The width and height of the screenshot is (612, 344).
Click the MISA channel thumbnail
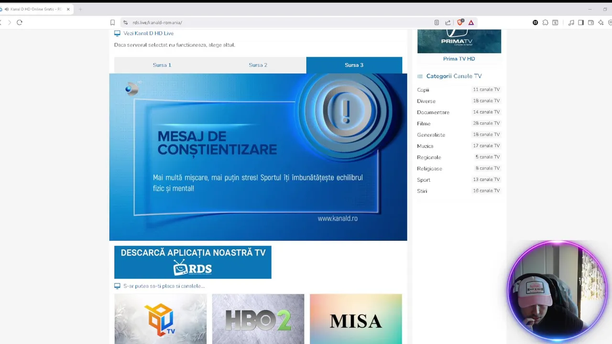[356, 319]
